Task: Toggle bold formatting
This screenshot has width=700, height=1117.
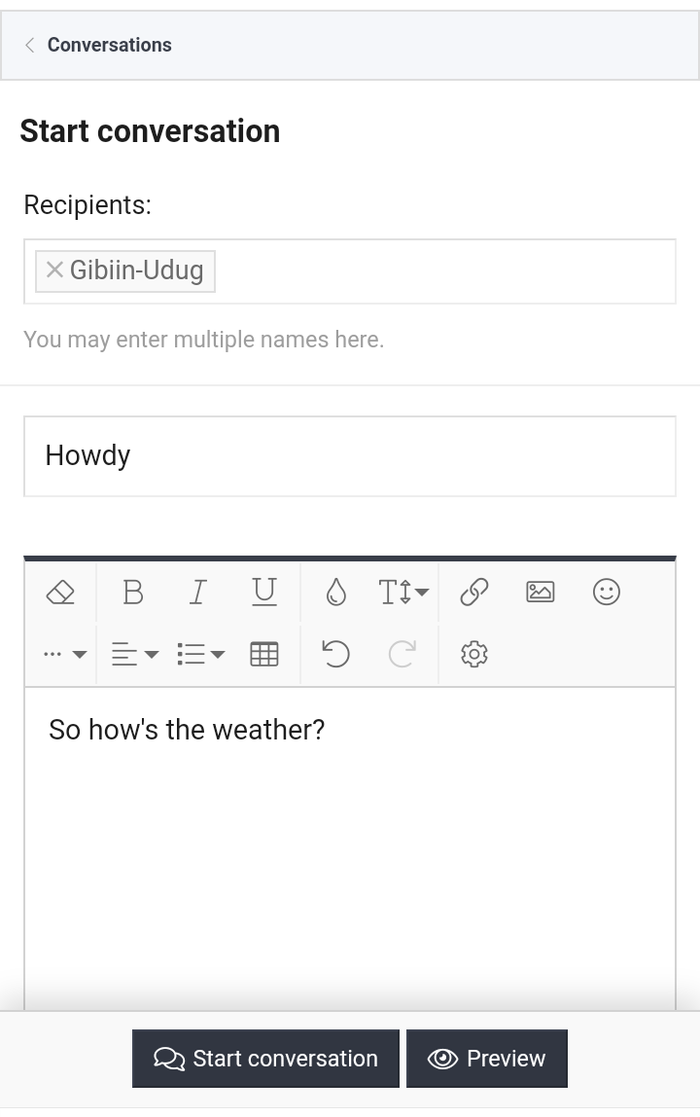Action: point(132,592)
